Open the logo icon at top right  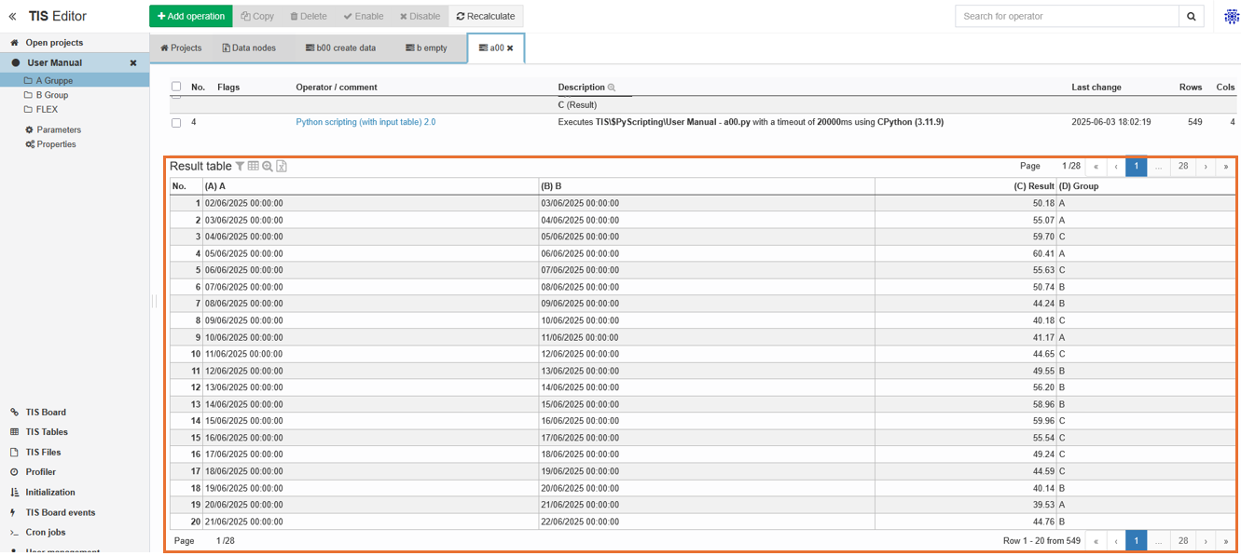1231,16
